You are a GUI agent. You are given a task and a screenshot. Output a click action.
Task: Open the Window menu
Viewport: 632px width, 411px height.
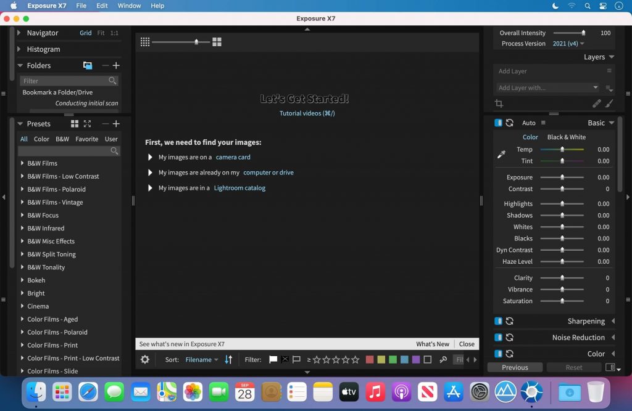pos(129,6)
